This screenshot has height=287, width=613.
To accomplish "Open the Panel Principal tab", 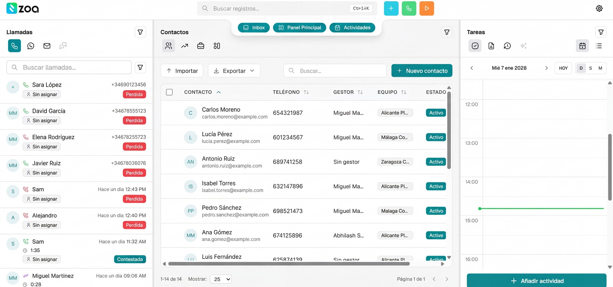I will click(x=300, y=28).
